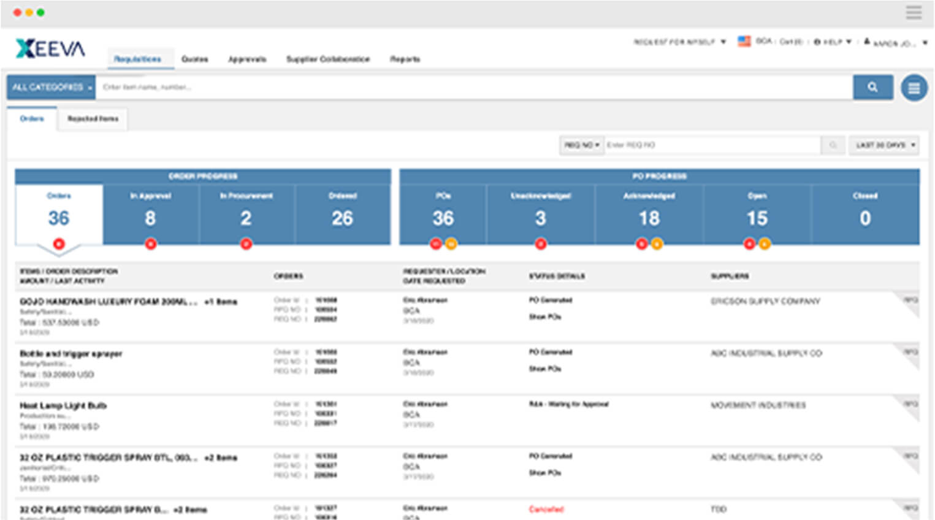Screen dimensions: 935x520
Task: Open the REQ NO filter dropdown
Action: (581, 145)
